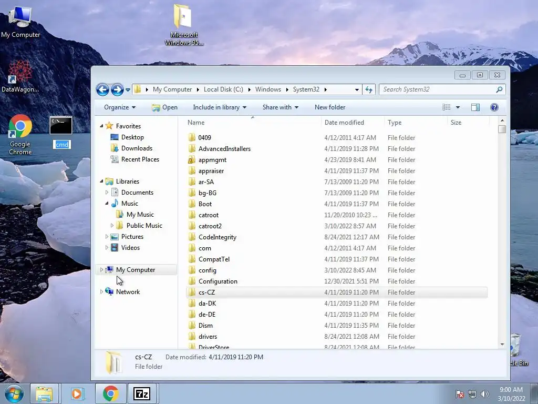Refresh the System32 folder view

369,89
